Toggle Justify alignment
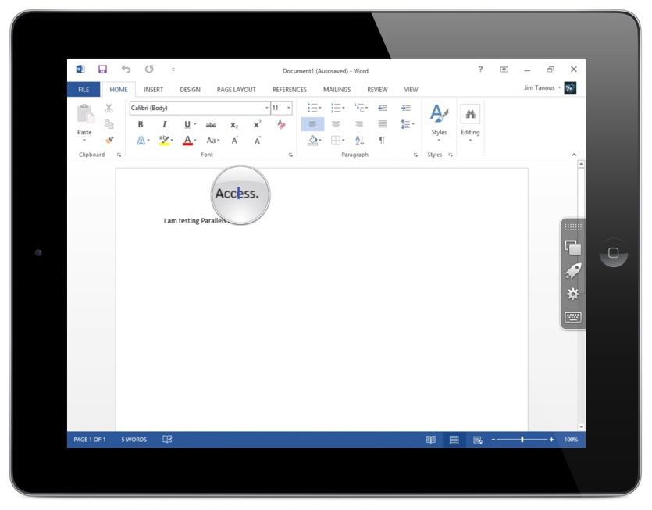 click(383, 124)
